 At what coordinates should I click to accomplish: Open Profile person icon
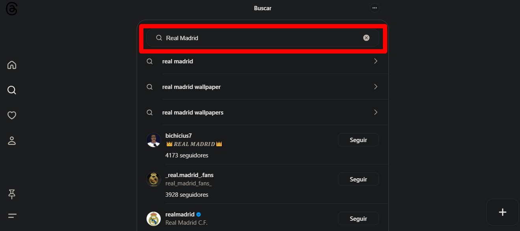click(12, 140)
